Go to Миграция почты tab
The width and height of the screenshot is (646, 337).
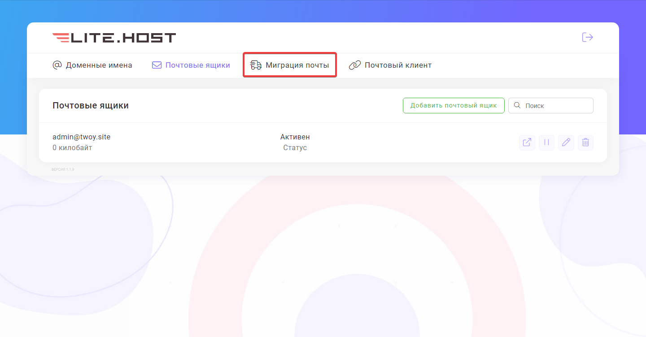(x=290, y=65)
